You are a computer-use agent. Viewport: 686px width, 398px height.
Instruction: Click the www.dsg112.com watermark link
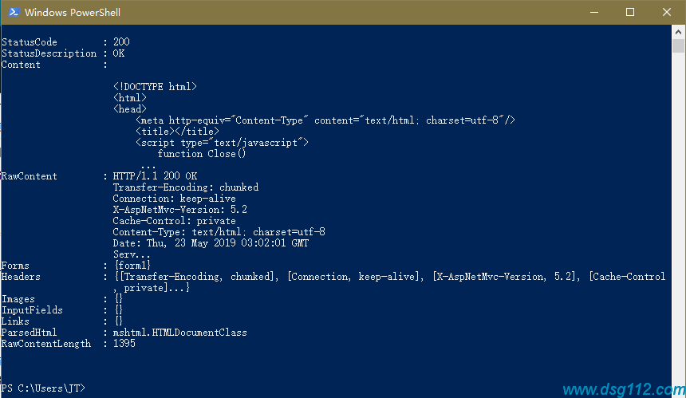(x=624, y=389)
